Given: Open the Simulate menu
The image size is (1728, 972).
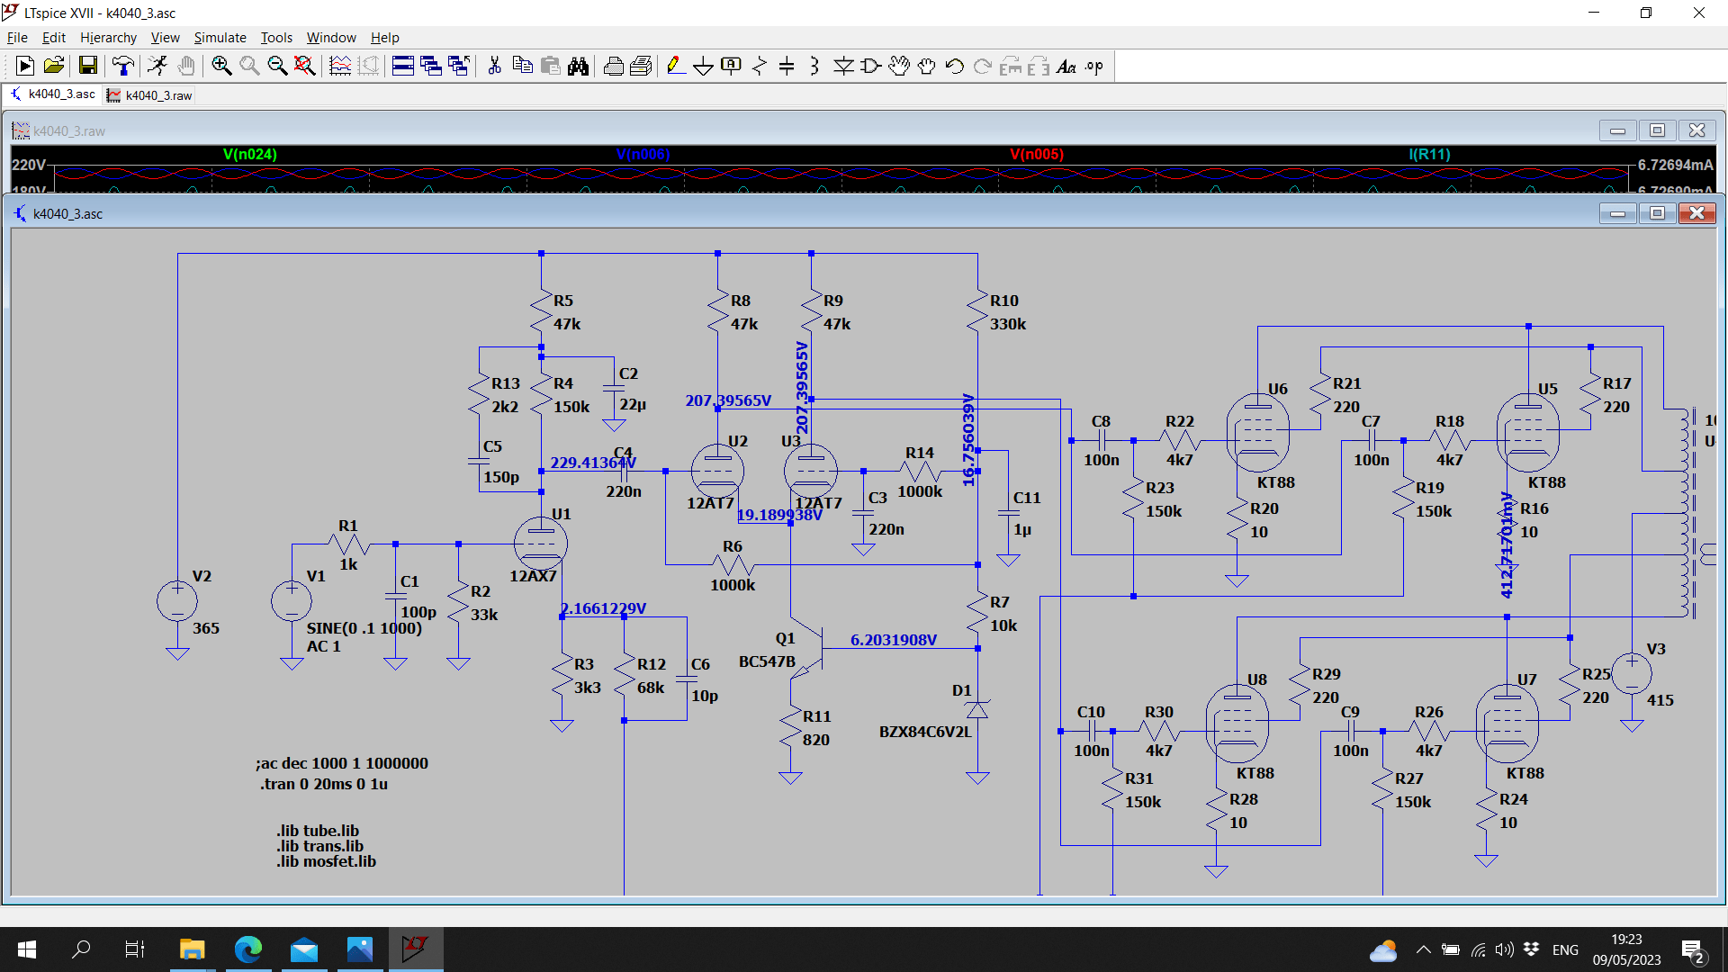Looking at the screenshot, I should (x=220, y=37).
